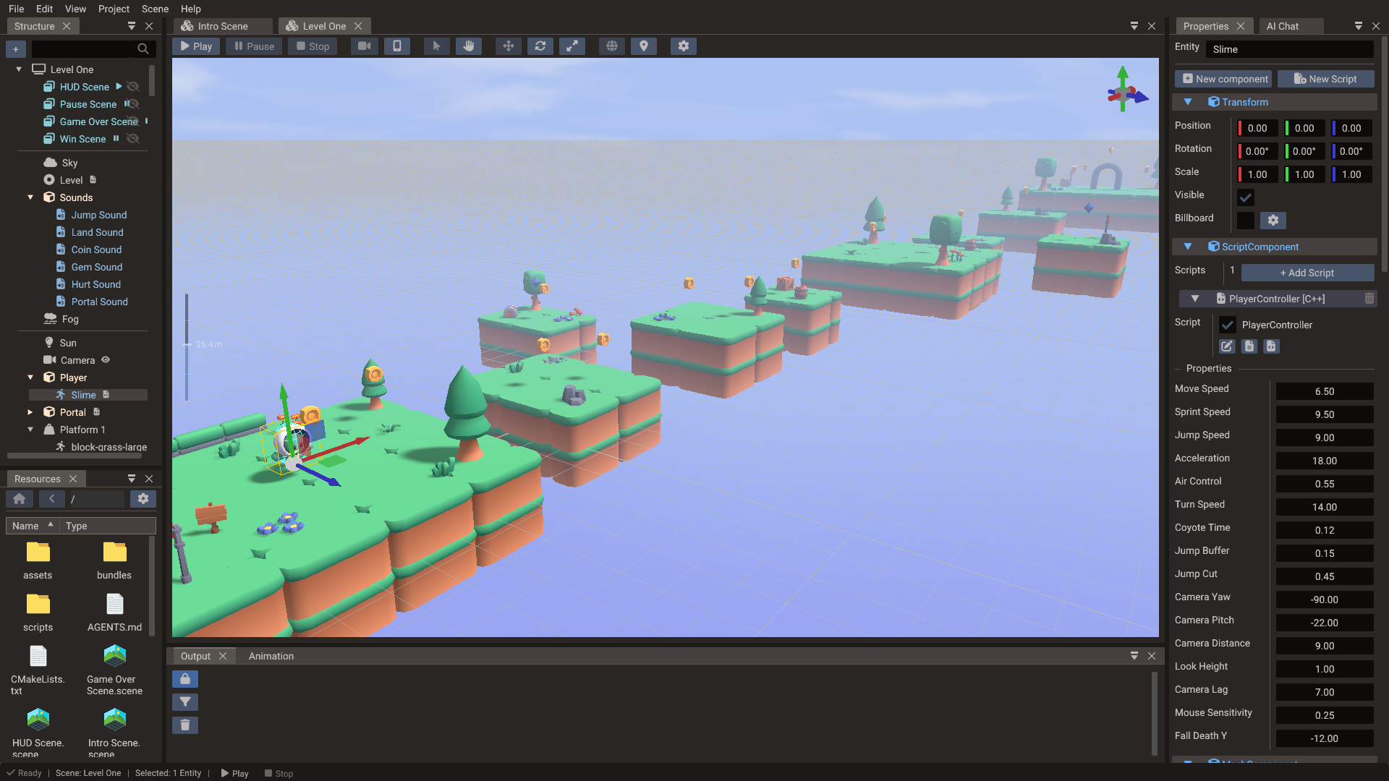Screen dimensions: 1389x781
Task: Click the location pin toolbar icon
Action: pos(644,46)
